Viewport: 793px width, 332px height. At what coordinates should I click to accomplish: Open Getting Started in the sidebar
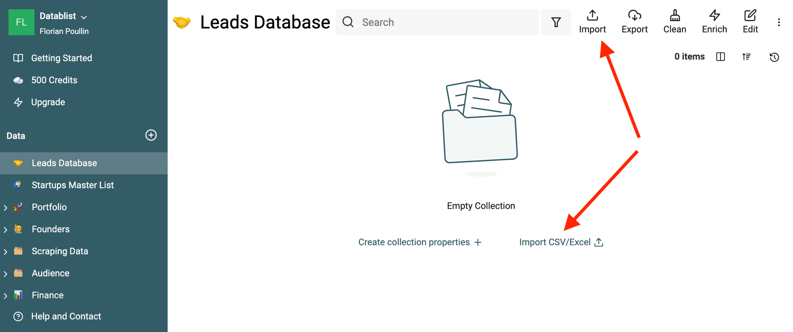[62, 58]
